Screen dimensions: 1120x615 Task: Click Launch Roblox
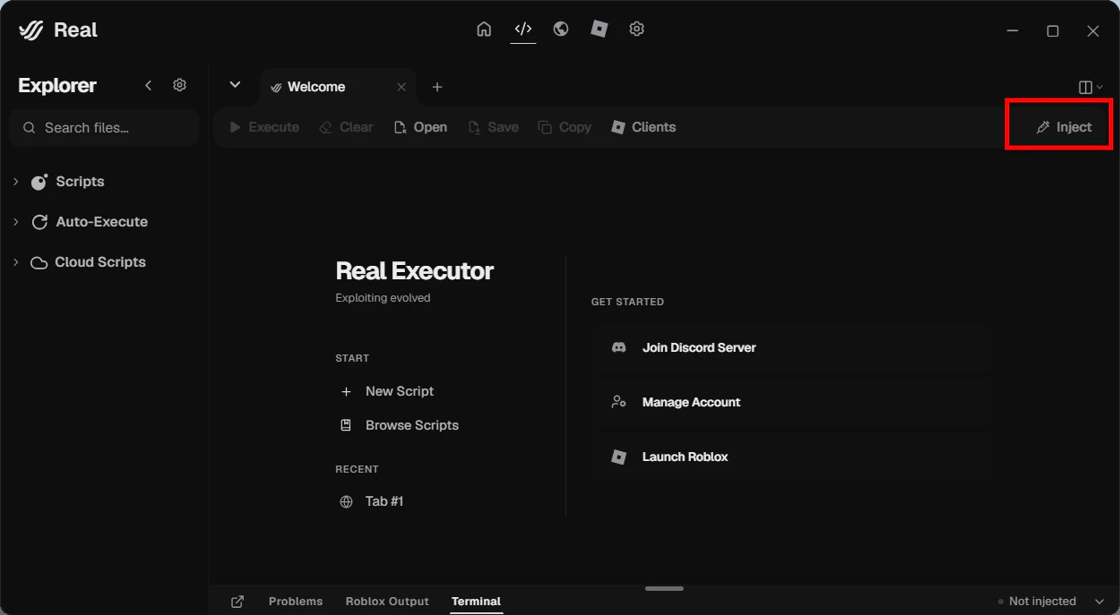pyautogui.click(x=792, y=457)
